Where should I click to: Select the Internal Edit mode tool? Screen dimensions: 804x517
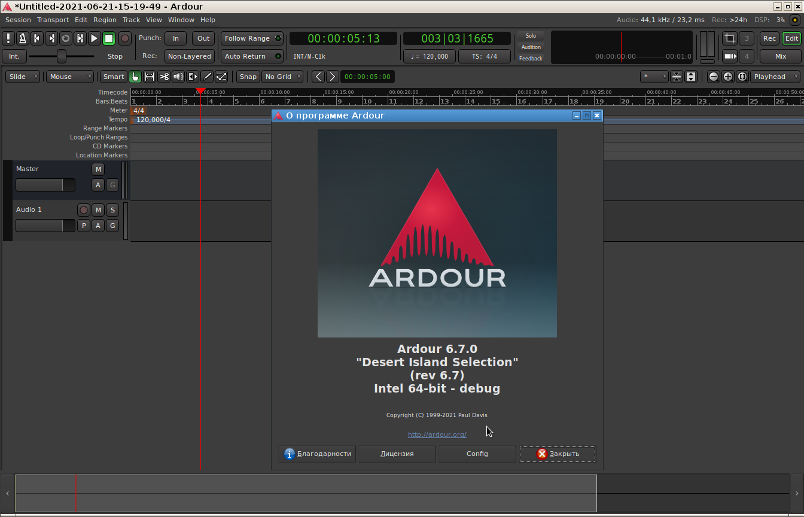click(221, 77)
